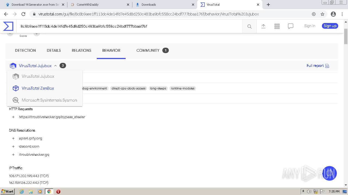This screenshot has width=348, height=195.
Task: Click the browser forward arrow
Action: (15, 14)
